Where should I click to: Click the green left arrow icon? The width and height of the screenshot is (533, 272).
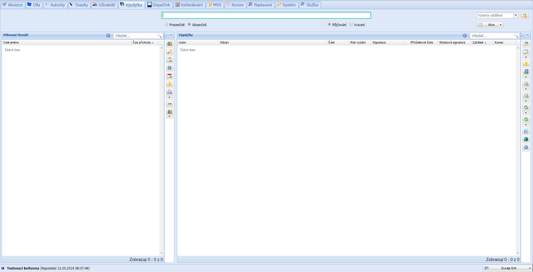pos(170,104)
